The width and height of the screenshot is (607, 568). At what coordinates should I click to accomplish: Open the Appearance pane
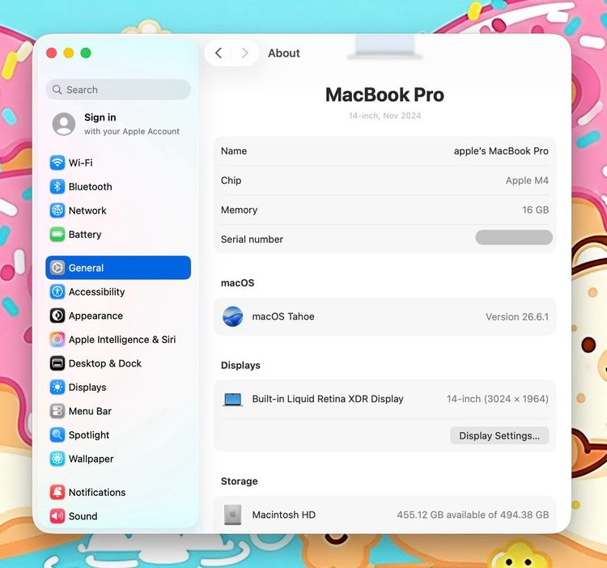(118, 316)
